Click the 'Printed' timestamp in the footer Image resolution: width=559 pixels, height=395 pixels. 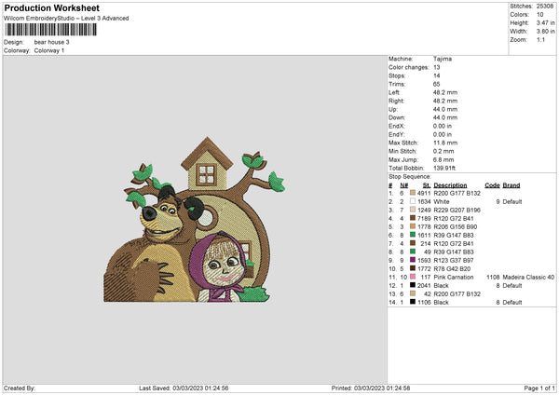coord(371,388)
